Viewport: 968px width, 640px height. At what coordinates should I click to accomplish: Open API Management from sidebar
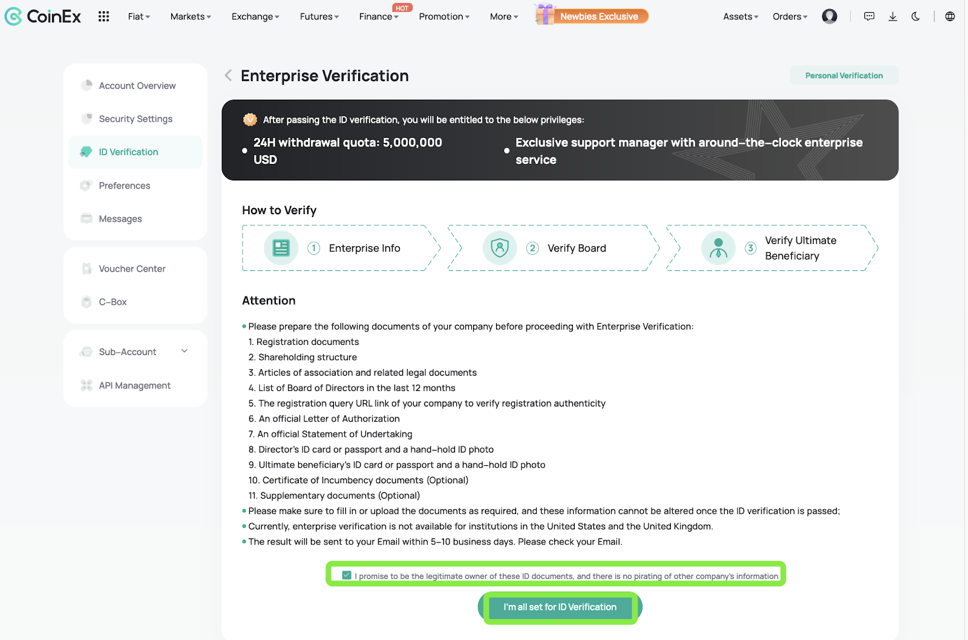(x=134, y=385)
